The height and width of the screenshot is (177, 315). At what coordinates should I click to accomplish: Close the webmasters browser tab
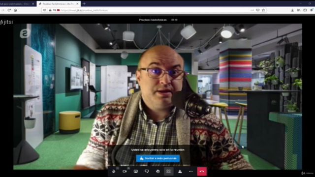coord(33,4)
